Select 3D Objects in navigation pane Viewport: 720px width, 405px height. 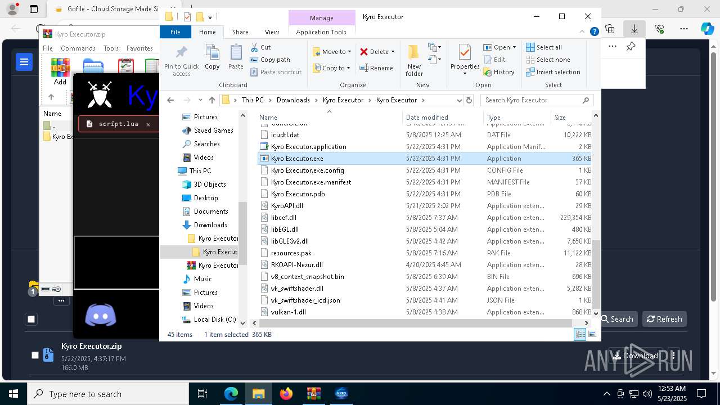[210, 184]
